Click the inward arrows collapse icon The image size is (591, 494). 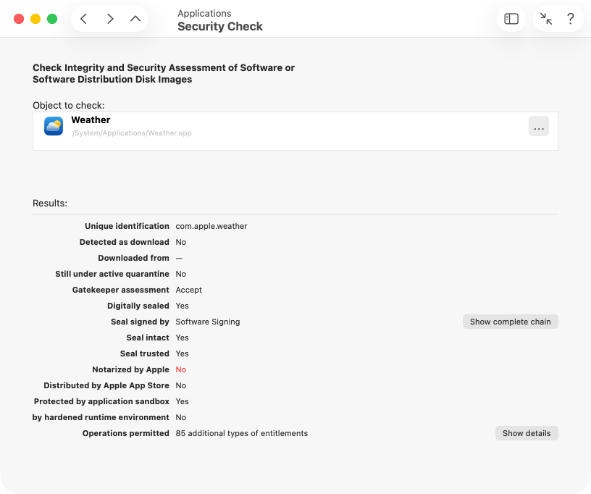pos(547,19)
